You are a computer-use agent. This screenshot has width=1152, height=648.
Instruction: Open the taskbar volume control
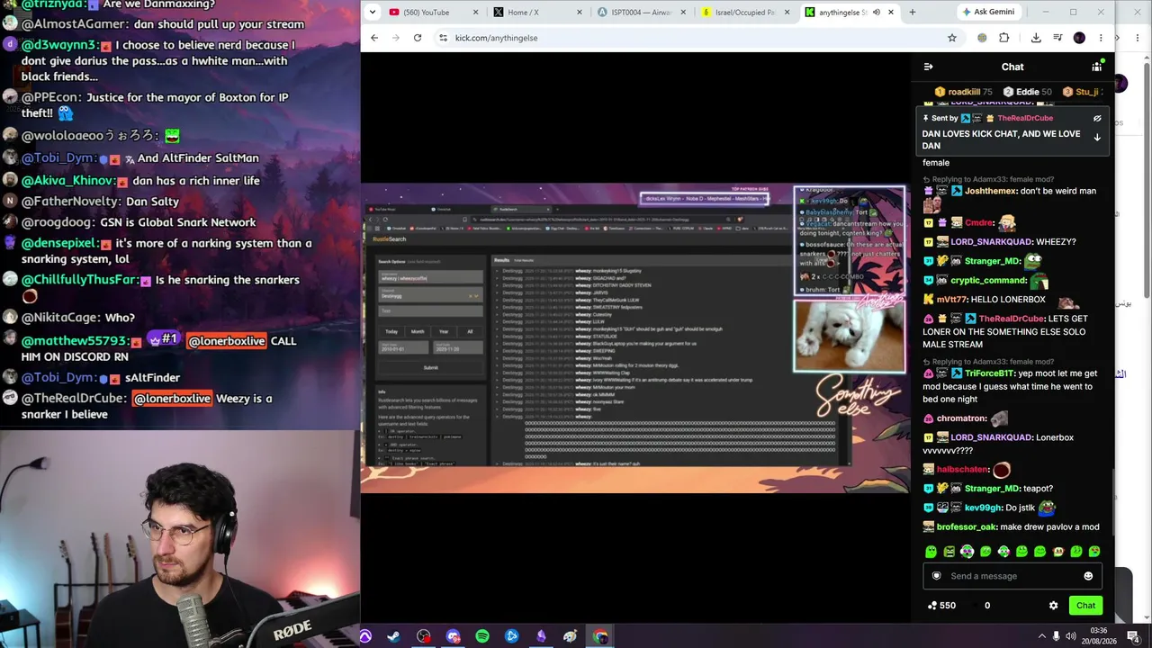coord(1071,637)
